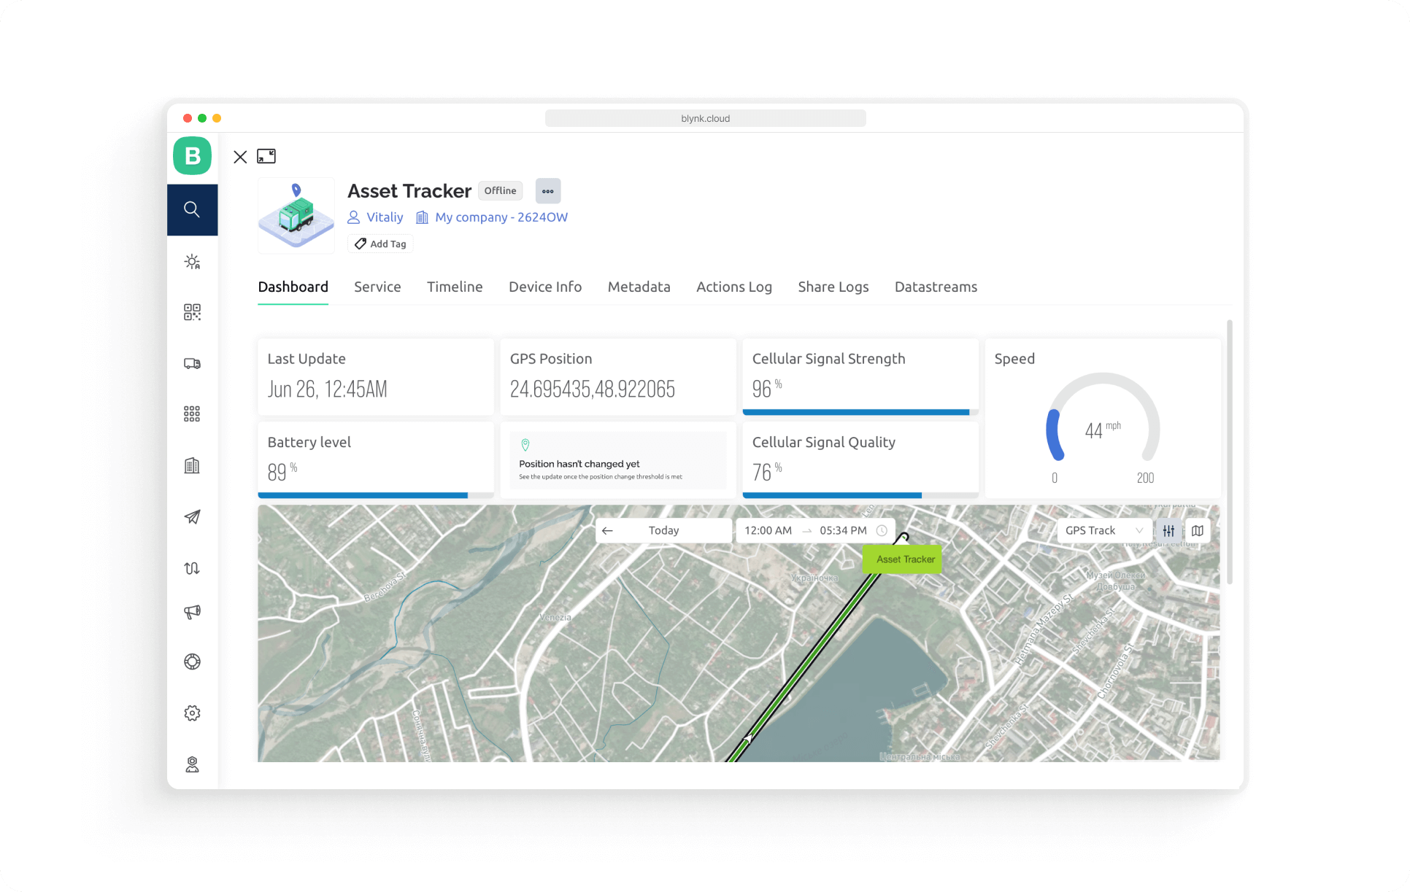Open the Devices (truck) sidebar icon
The width and height of the screenshot is (1410, 892).
(192, 362)
